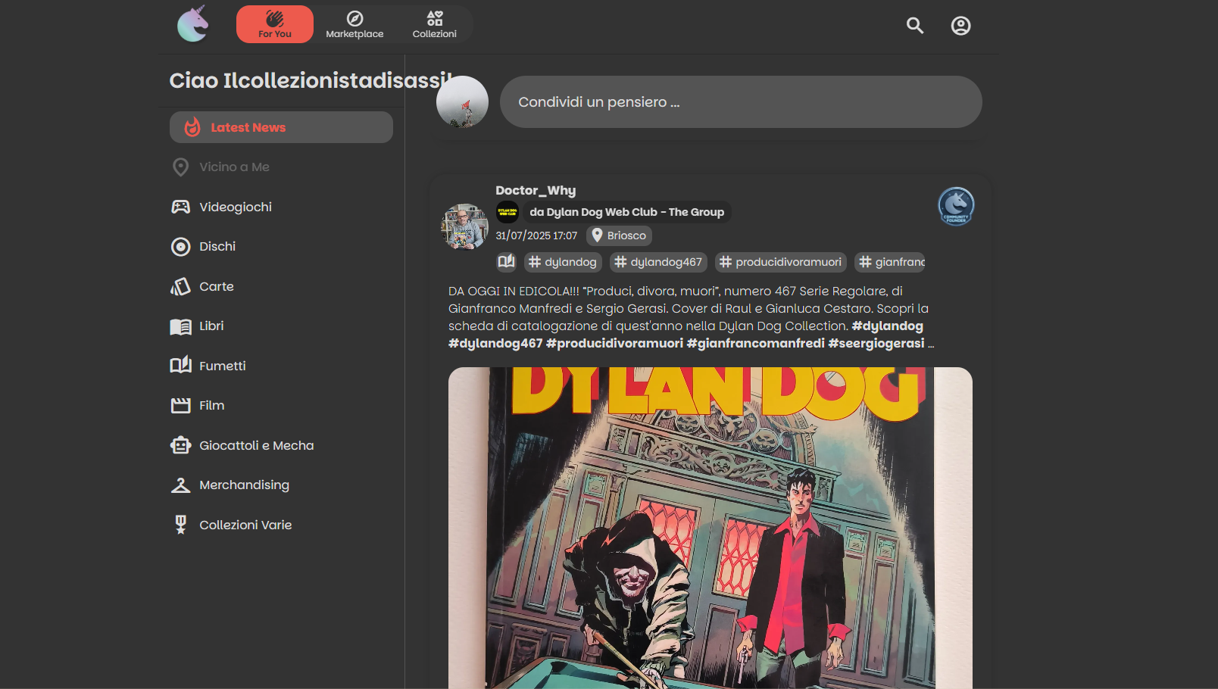The width and height of the screenshot is (1218, 689).
Task: Click the Dischi record icon
Action: pos(180,247)
